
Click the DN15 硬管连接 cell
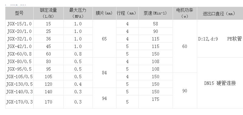pyautogui.click(x=220, y=83)
